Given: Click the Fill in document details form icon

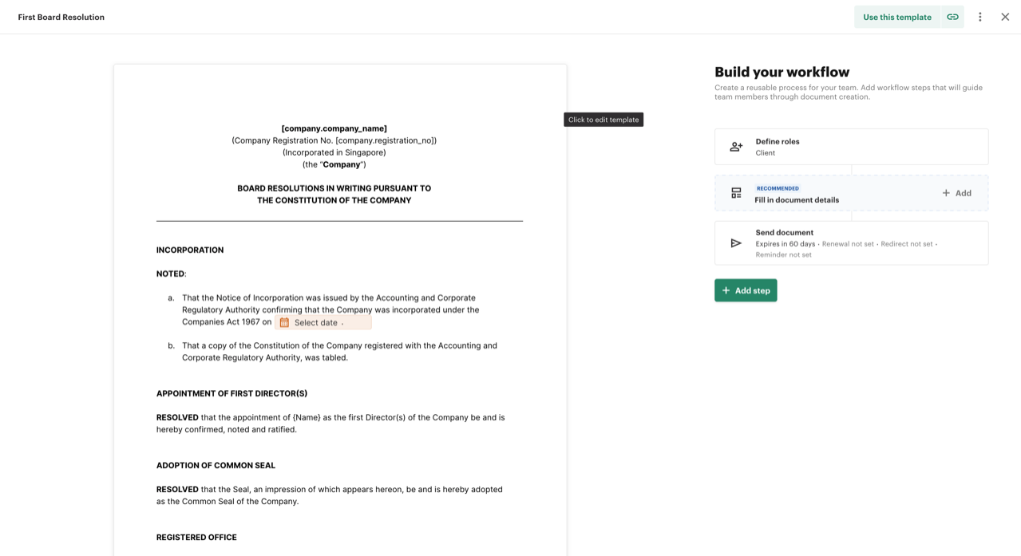Looking at the screenshot, I should [736, 193].
